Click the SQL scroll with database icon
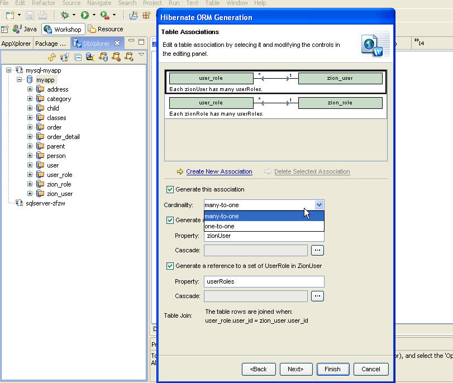Viewport: 453px width, 383px height. tap(103, 57)
